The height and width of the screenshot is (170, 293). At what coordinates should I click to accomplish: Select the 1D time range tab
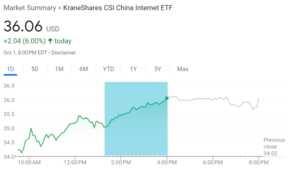[x=10, y=69]
